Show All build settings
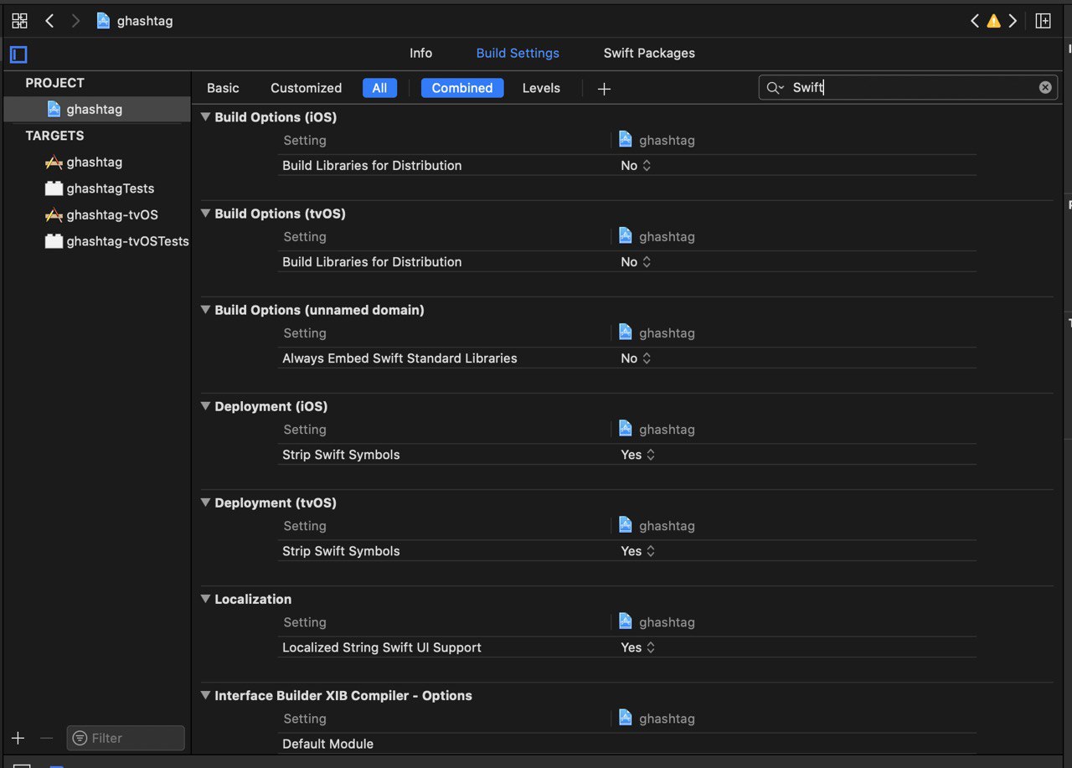Viewport: 1072px width, 768px height. point(379,88)
